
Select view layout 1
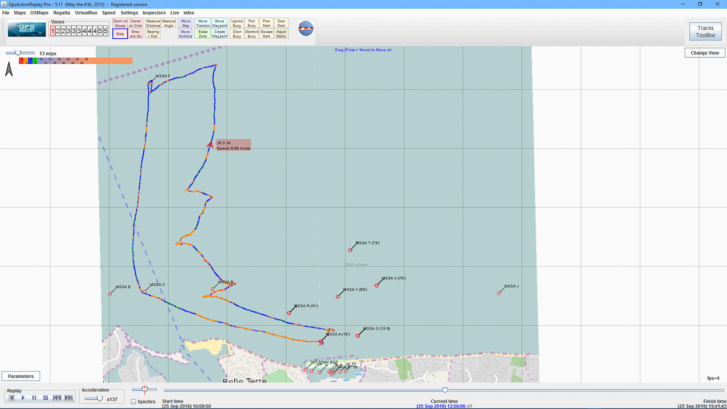[53, 31]
